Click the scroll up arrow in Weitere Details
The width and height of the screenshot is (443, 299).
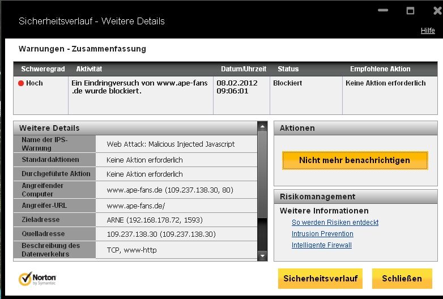coord(262,126)
